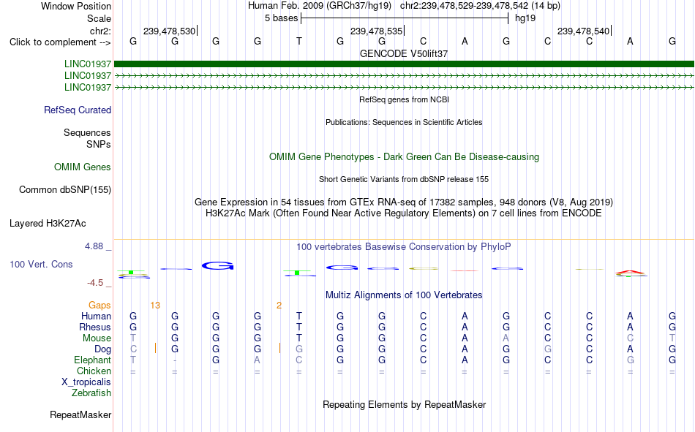
Task: Open '100 vertebrates Basewise Conservation by PhyloP'
Action: click(x=404, y=247)
